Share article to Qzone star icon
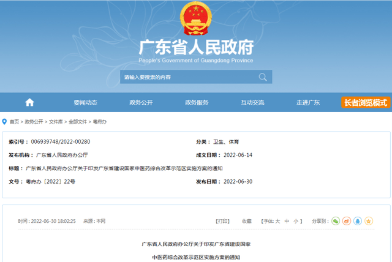The height and width of the screenshot is (262, 392). (x=368, y=220)
